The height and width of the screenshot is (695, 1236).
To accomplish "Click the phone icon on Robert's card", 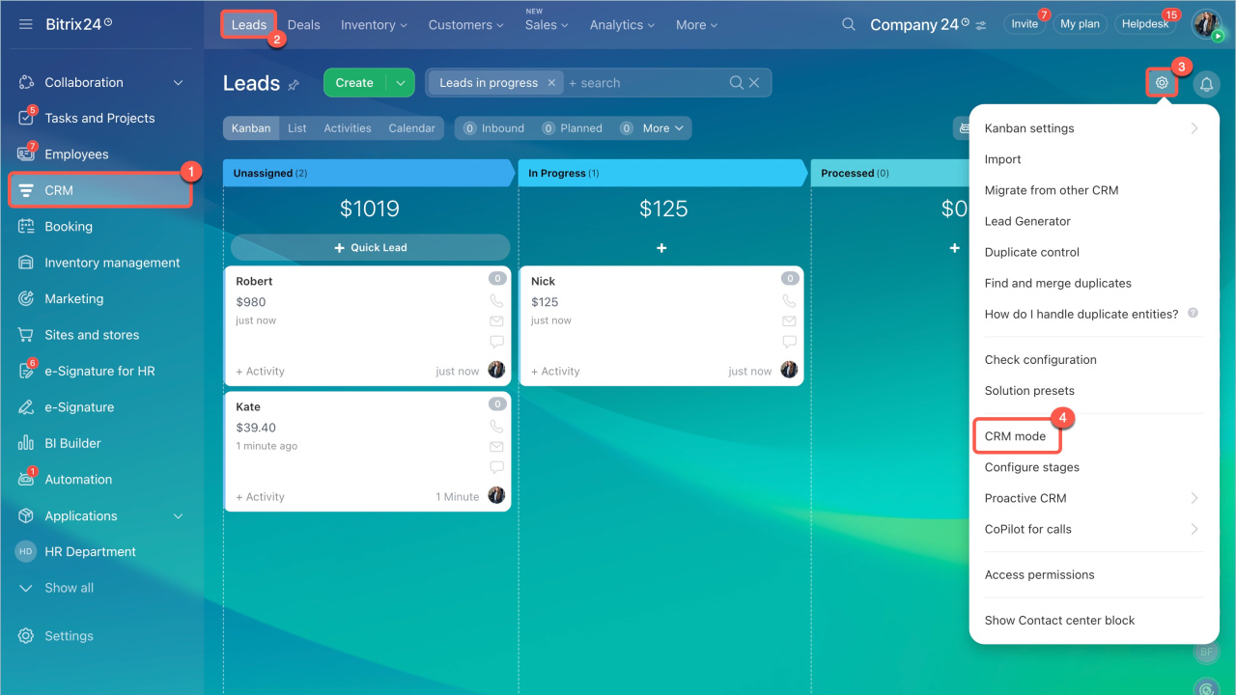I will [x=496, y=301].
